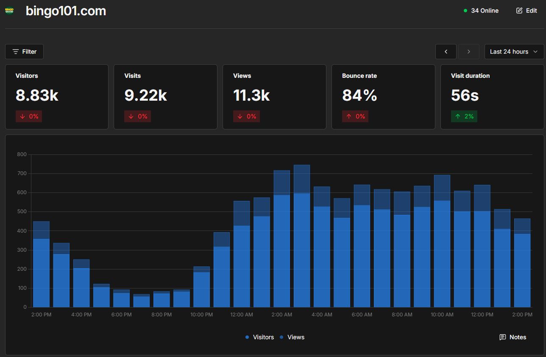546x357 pixels.
Task: Open the Filter button
Action: click(24, 52)
